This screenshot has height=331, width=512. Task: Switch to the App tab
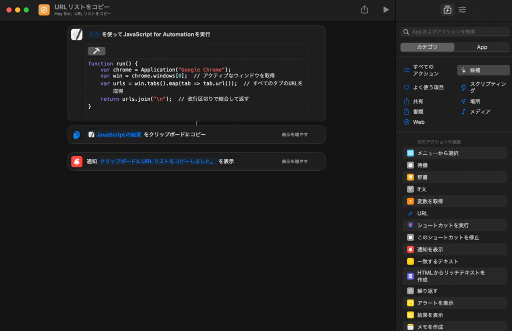481,47
